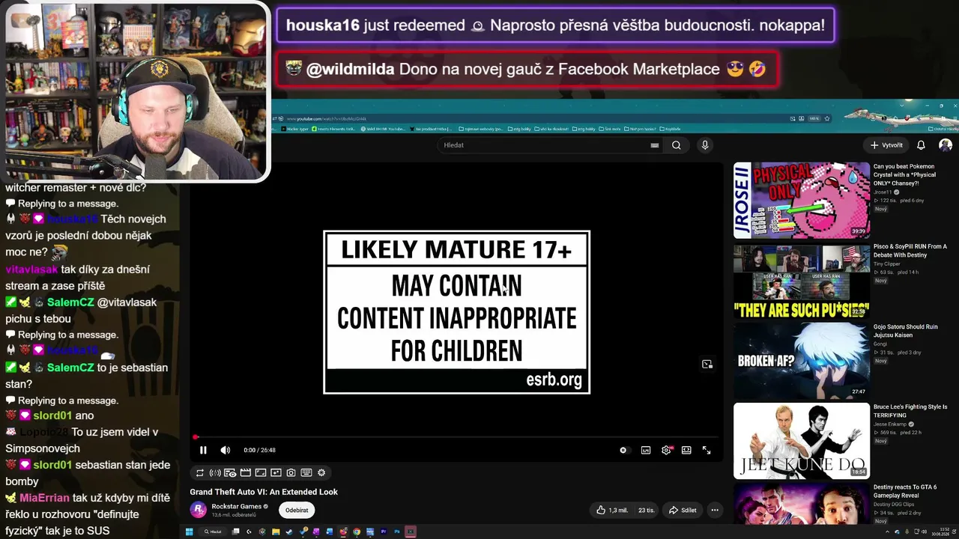Enter fullscreen in the video player

707,450
